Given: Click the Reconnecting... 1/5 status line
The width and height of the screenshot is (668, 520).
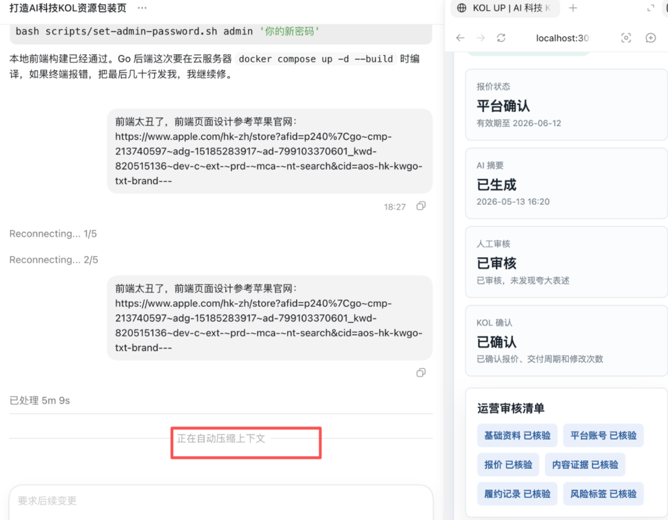Looking at the screenshot, I should tap(53, 234).
